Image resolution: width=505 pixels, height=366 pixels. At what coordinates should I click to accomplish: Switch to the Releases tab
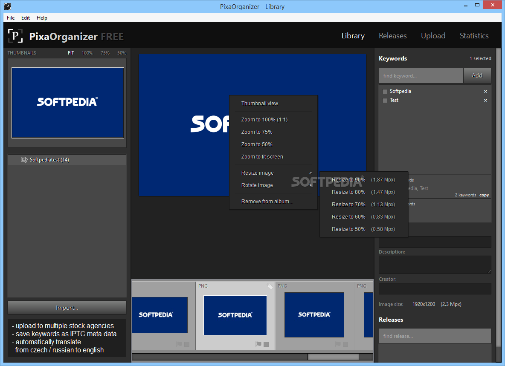(x=392, y=36)
